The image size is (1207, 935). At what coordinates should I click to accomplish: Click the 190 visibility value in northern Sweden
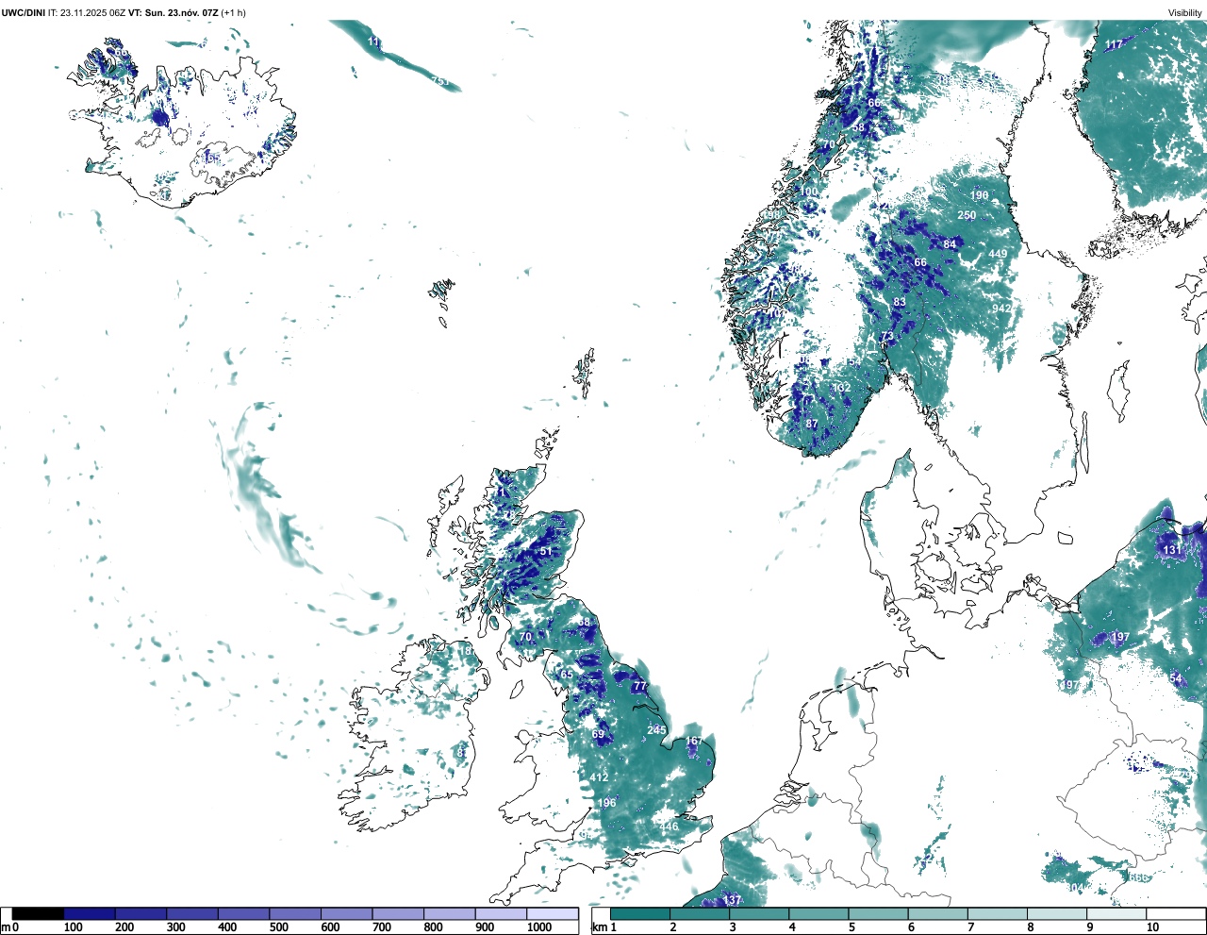click(x=980, y=195)
